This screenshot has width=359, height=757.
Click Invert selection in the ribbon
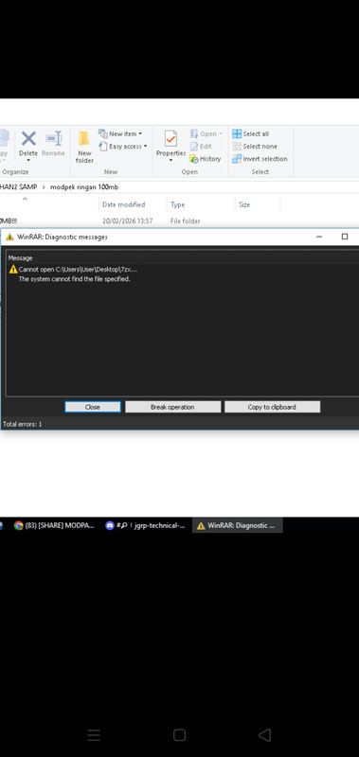pyautogui.click(x=260, y=159)
